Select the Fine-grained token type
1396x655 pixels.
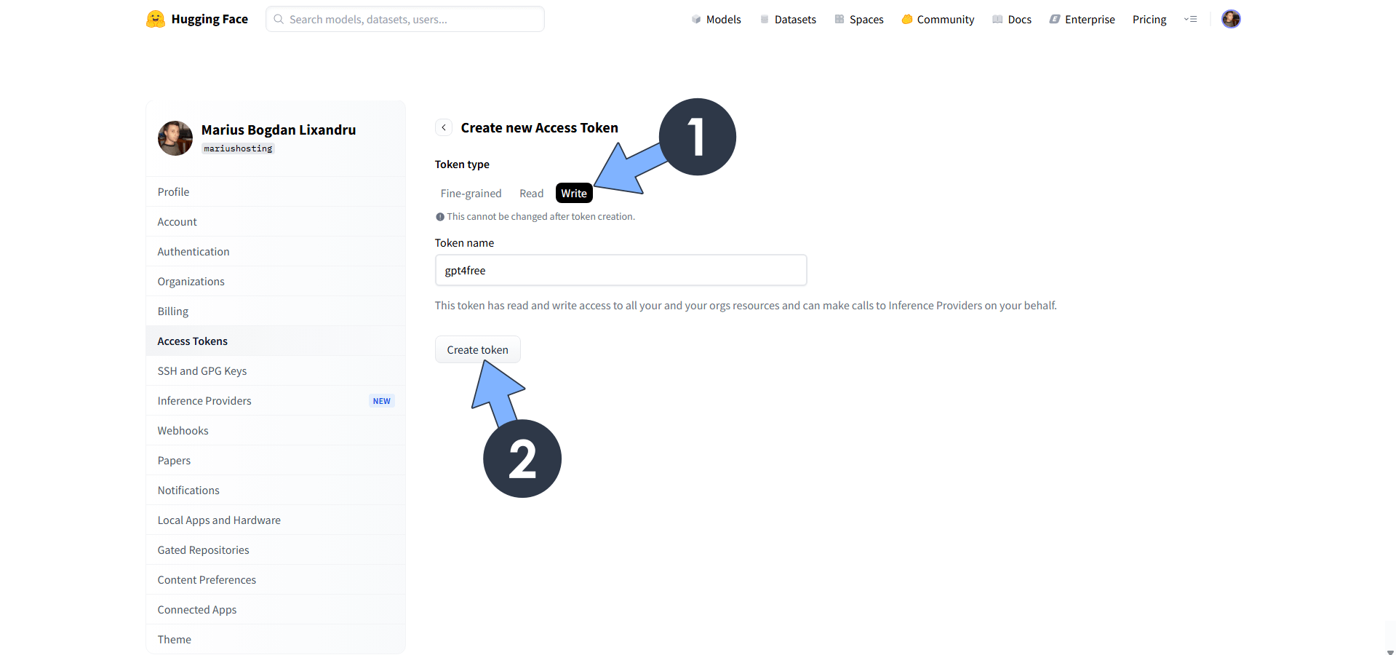pos(471,193)
